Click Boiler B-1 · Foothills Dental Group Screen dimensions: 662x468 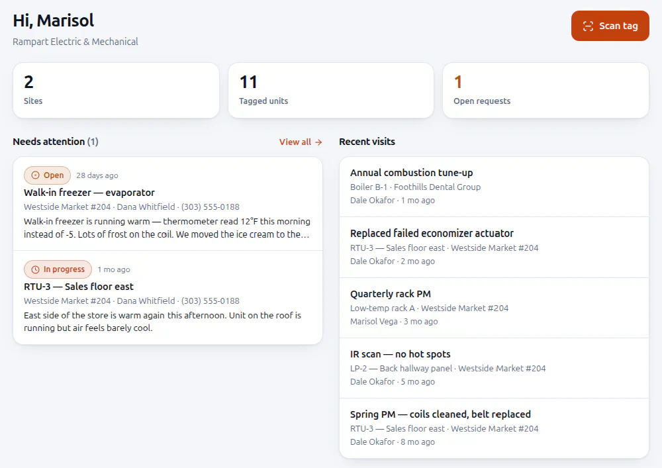[x=415, y=187]
